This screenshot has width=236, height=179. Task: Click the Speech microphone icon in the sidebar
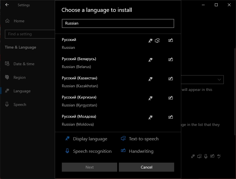pyautogui.click(x=7, y=104)
